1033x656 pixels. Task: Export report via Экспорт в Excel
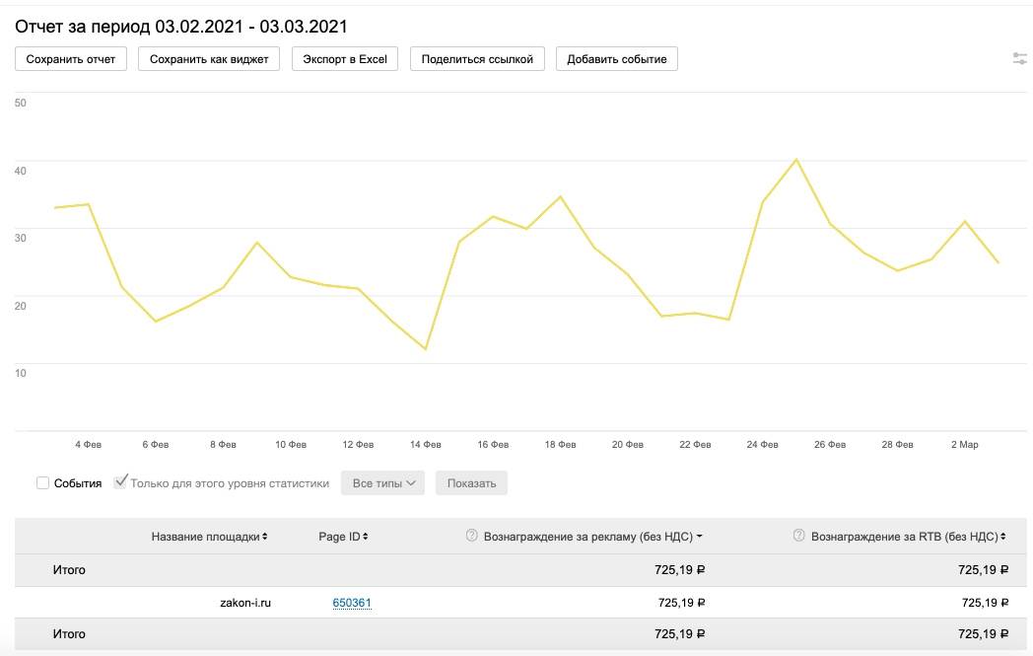coord(345,59)
